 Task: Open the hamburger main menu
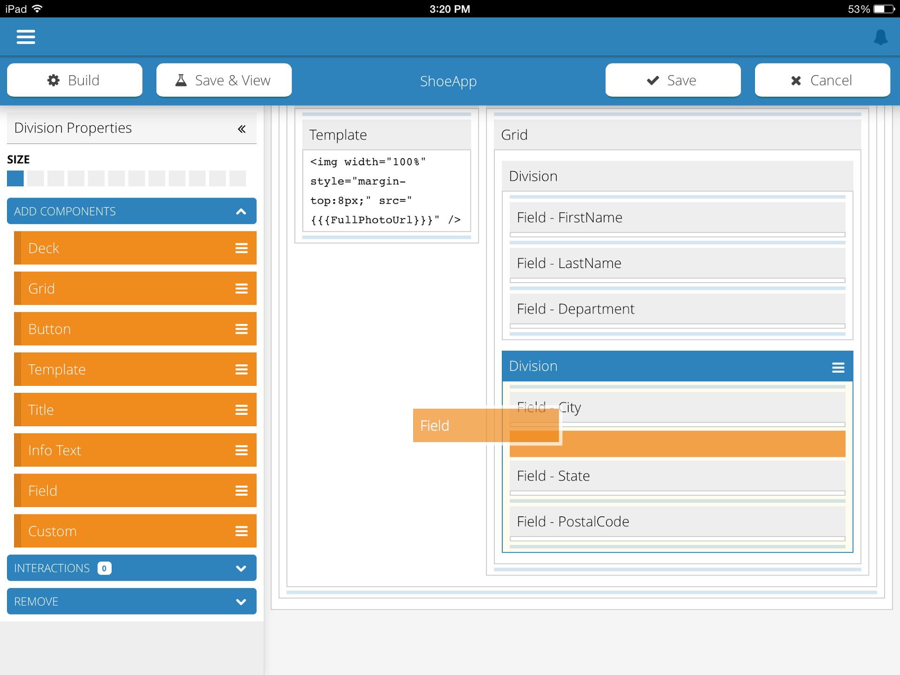(26, 37)
